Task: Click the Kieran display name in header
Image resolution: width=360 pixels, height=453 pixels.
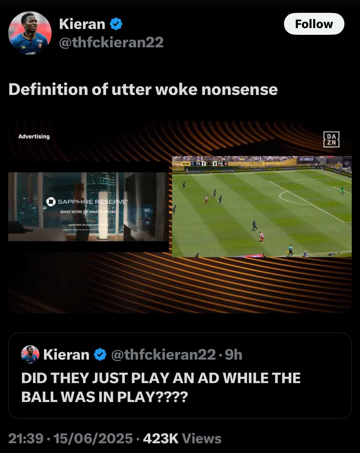Action: coord(82,24)
